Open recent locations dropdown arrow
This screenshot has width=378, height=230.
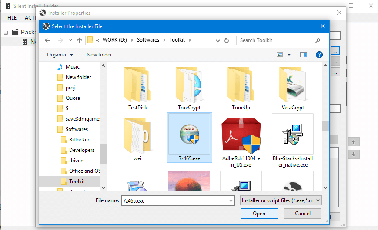pyautogui.click(x=70, y=40)
